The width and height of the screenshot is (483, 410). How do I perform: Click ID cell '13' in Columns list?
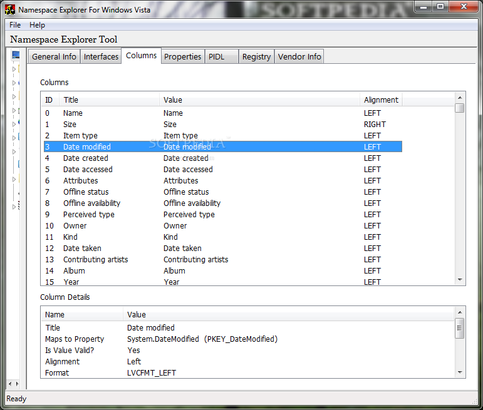coord(49,260)
